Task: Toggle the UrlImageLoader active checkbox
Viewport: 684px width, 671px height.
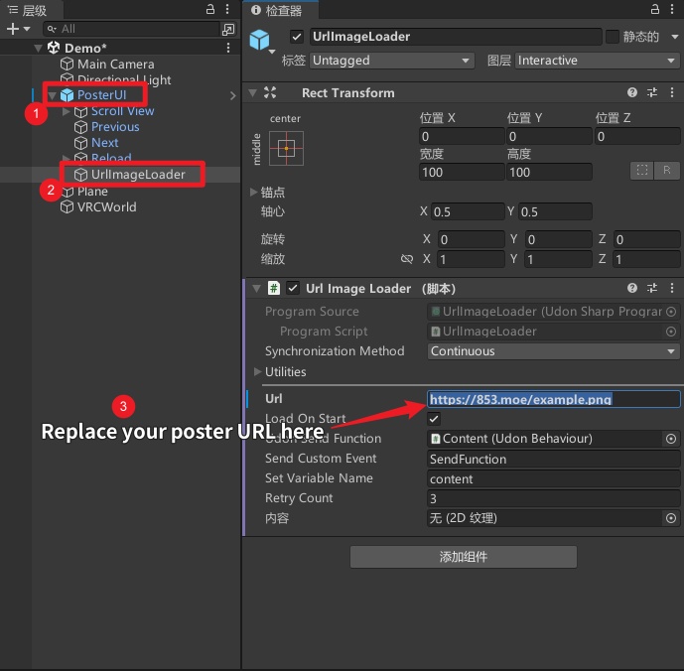Action: tap(297, 37)
